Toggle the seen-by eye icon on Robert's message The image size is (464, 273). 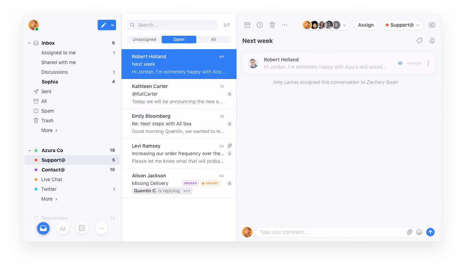[400, 63]
